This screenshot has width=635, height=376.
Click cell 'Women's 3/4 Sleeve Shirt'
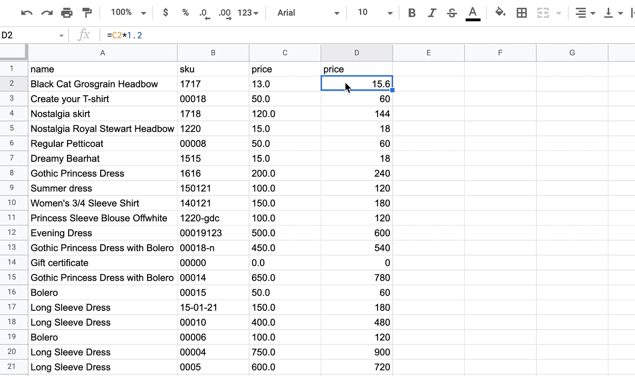coord(103,203)
